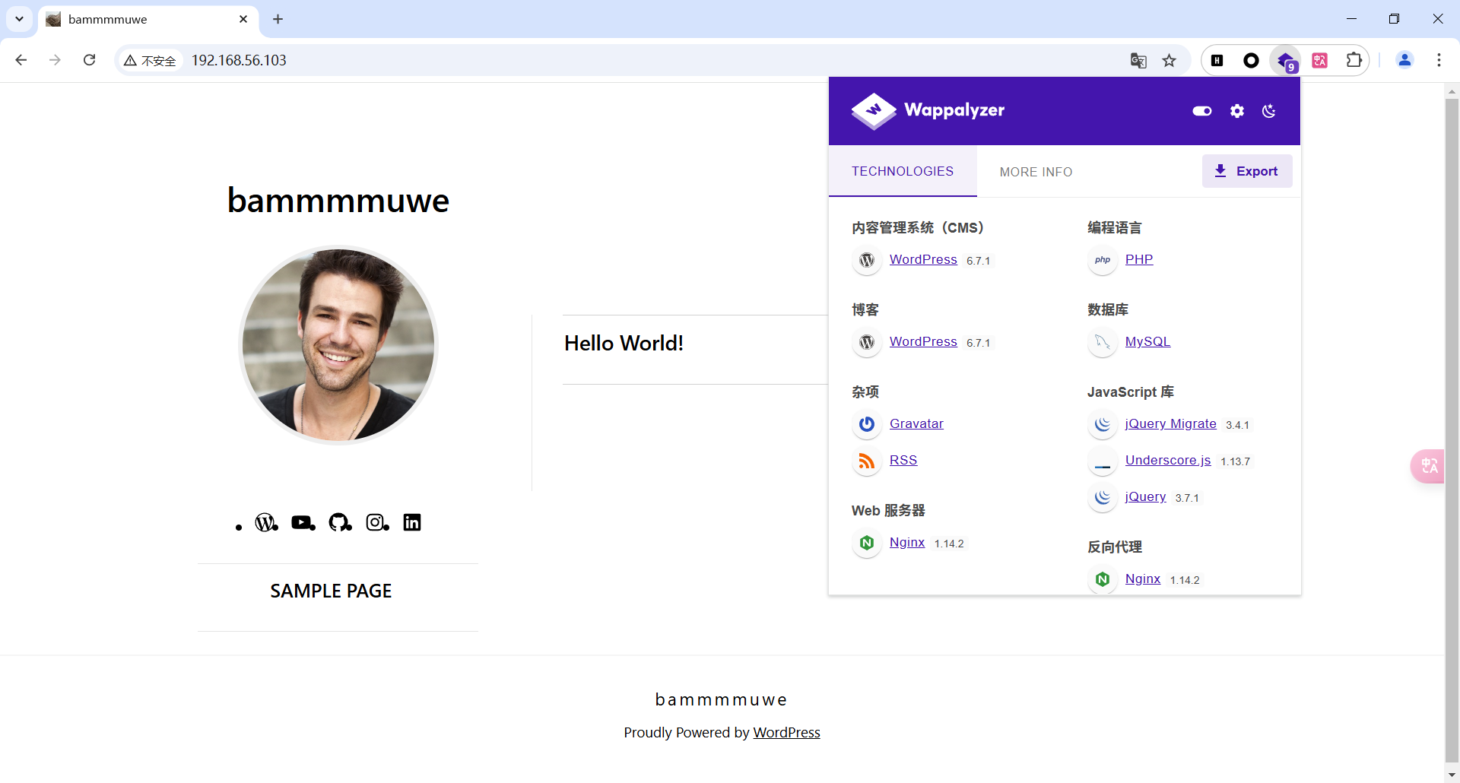1460x783 pixels.
Task: Click the Google Translate icon in address bar
Action: [x=1138, y=61]
